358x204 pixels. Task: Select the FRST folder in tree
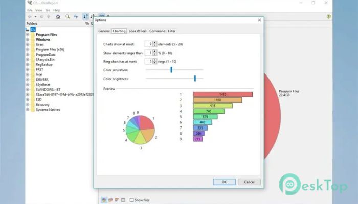click(39, 70)
